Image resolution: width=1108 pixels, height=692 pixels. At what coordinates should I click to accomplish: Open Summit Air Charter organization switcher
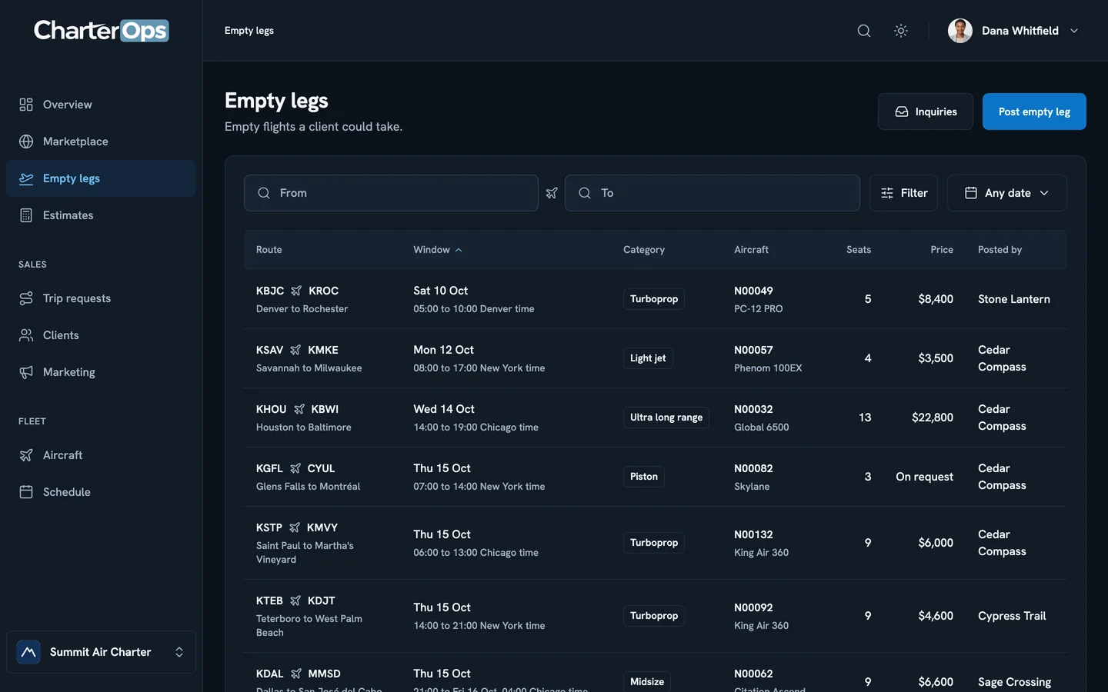101,652
